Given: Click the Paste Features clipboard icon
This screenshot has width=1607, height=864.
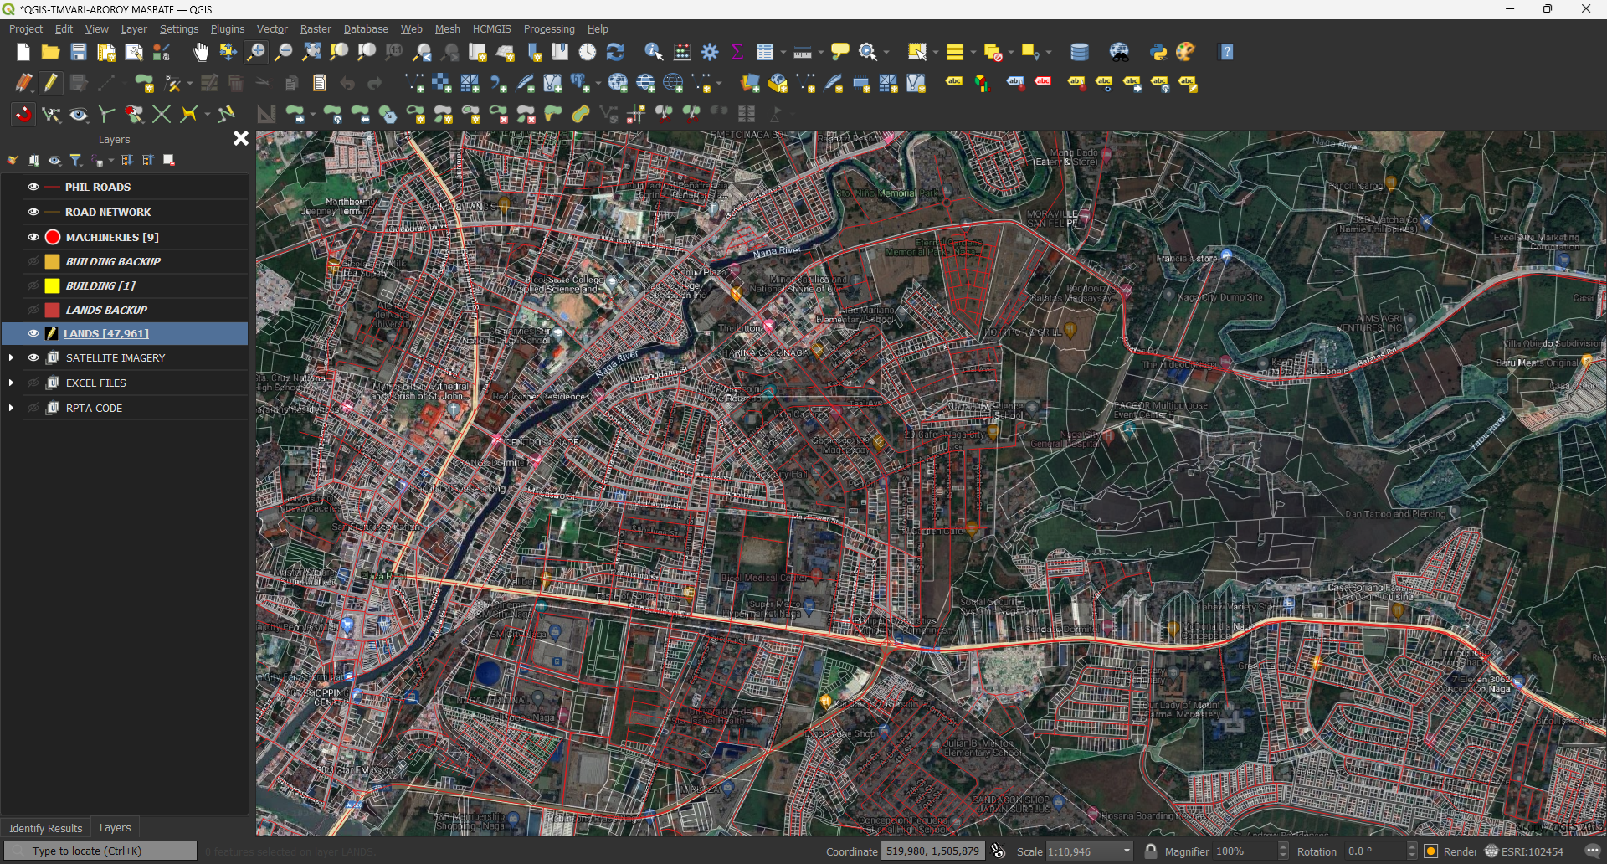Looking at the screenshot, I should (320, 83).
